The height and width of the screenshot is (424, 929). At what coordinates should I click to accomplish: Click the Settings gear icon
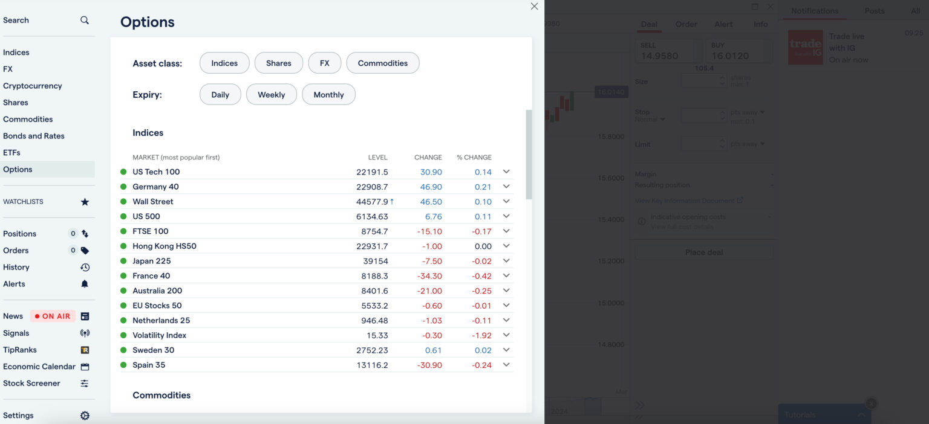pos(85,416)
